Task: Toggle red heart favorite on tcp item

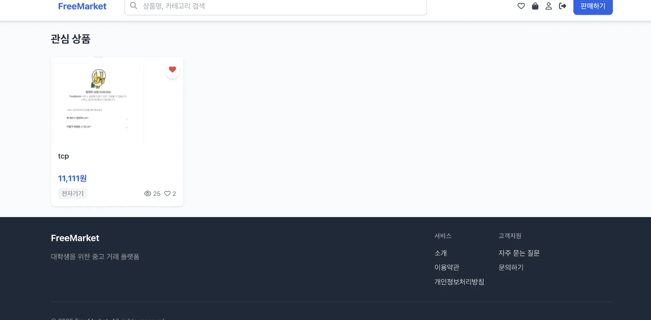Action: click(x=173, y=70)
